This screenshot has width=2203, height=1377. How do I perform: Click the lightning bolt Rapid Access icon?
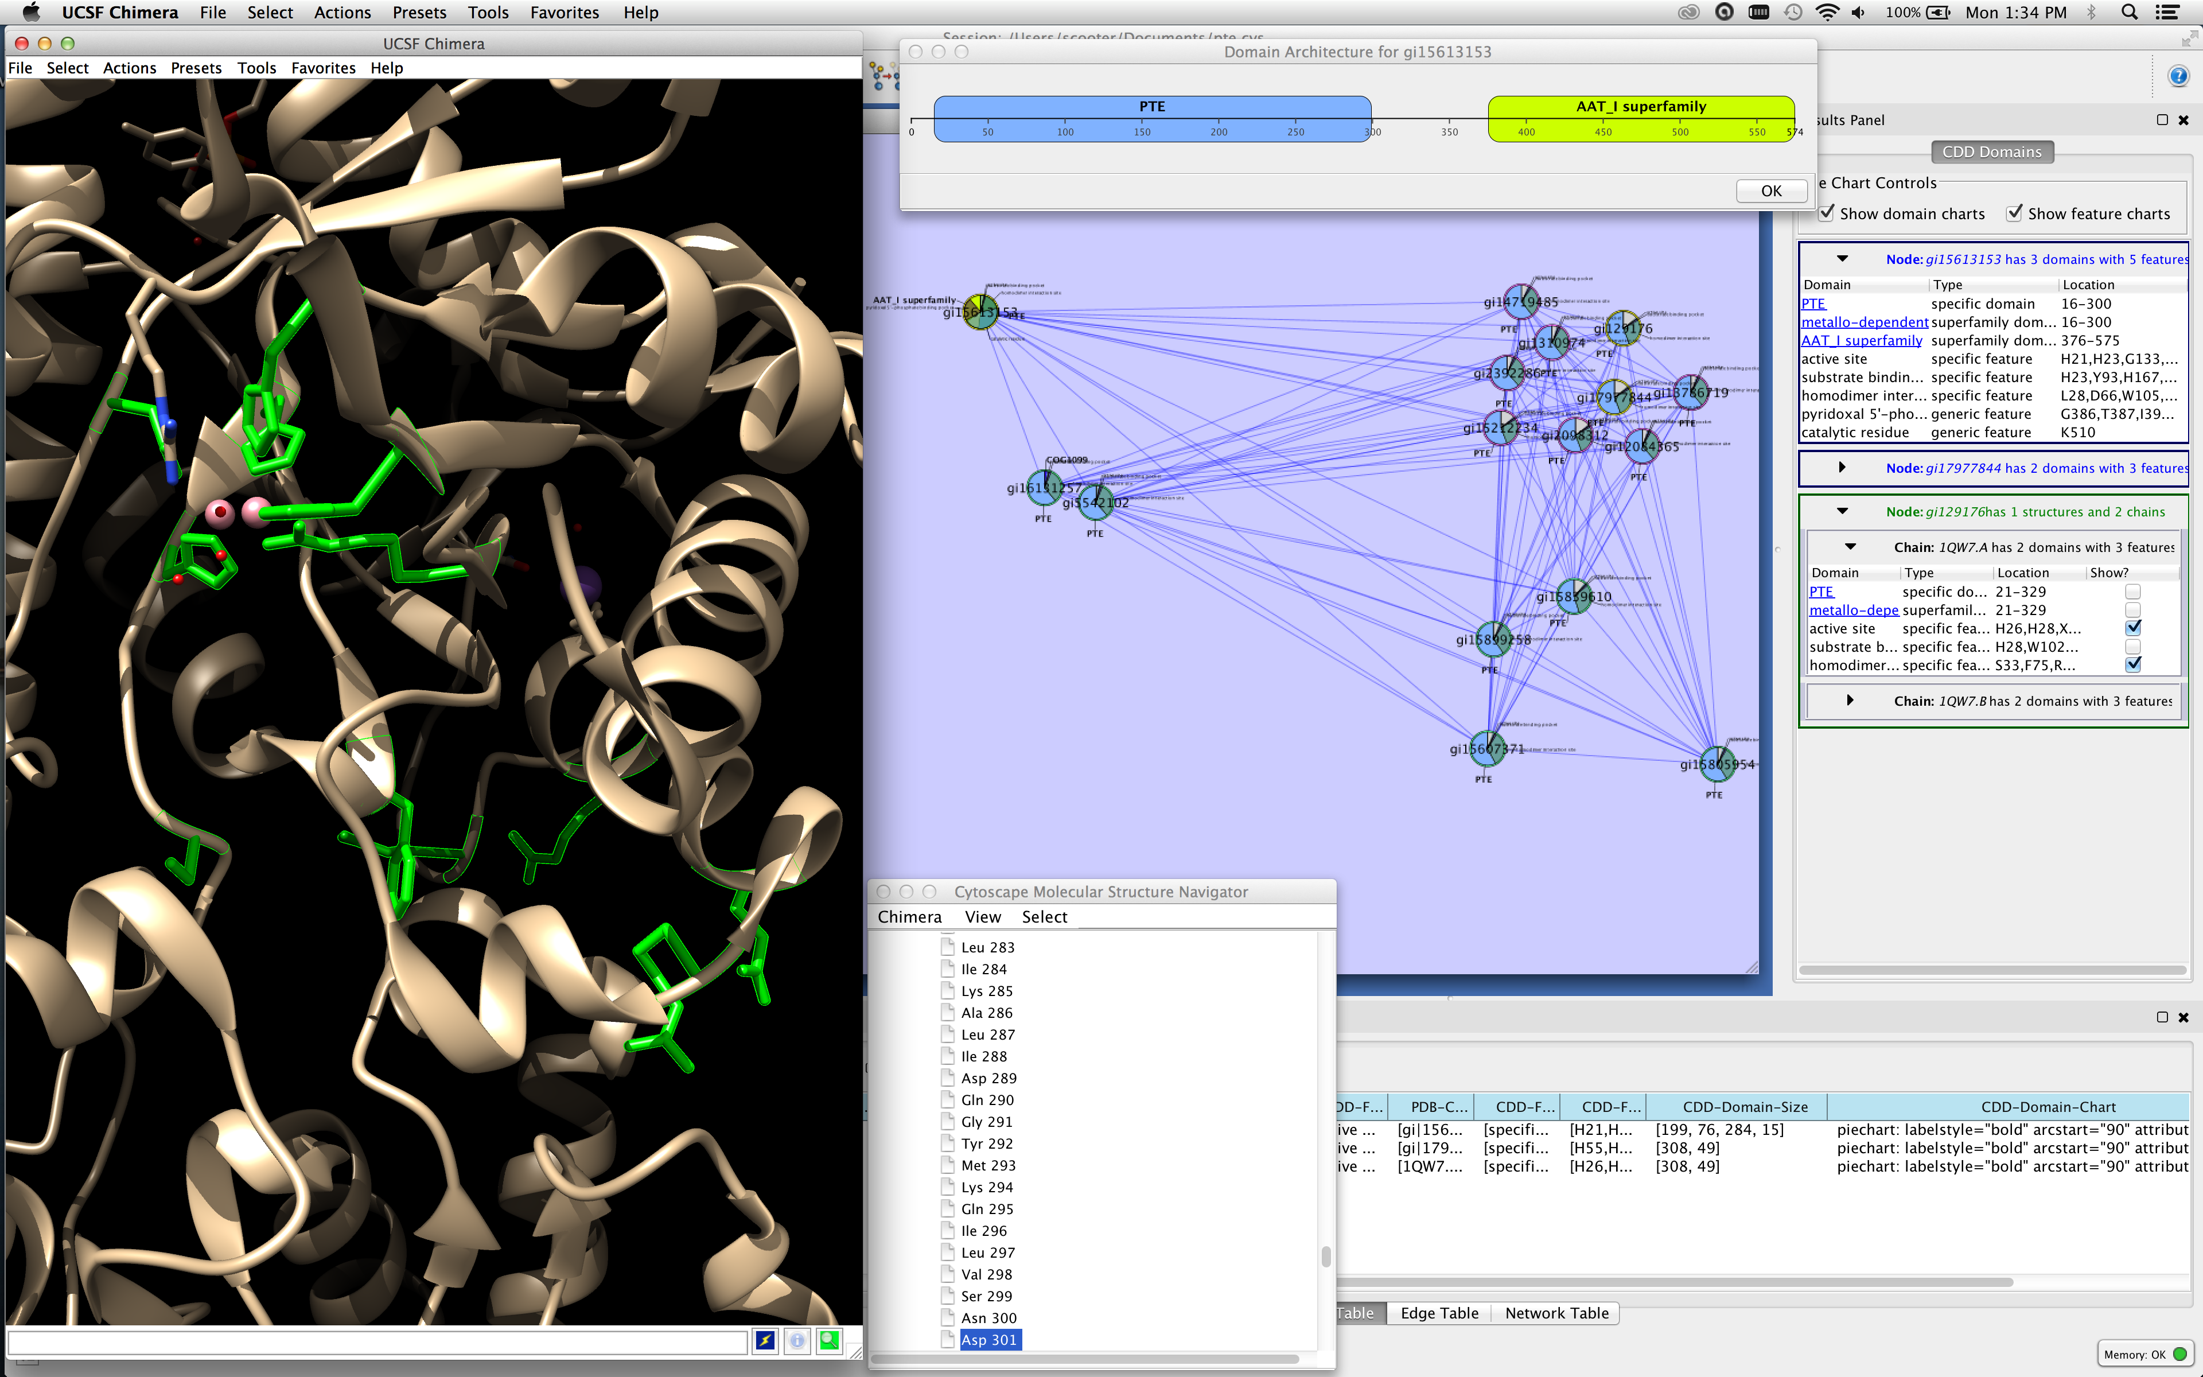pyautogui.click(x=765, y=1340)
